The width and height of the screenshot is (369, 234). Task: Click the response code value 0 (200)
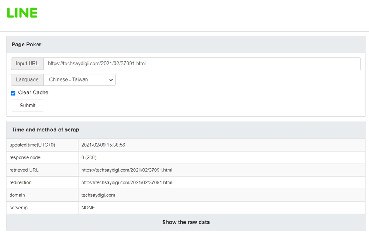(x=90, y=157)
